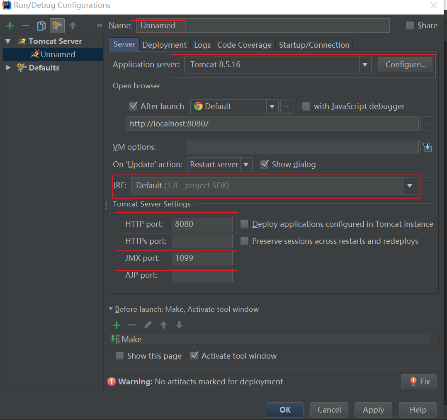Open the edit defaults wrench icon
Image resolution: width=447 pixels, height=420 pixels.
pos(57,26)
